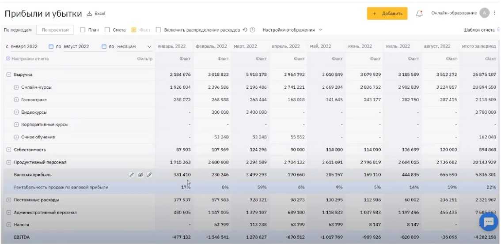The height and width of the screenshot is (244, 501).
Task: Toggle Включить распределение расходов checkbox
Action: [159, 30]
